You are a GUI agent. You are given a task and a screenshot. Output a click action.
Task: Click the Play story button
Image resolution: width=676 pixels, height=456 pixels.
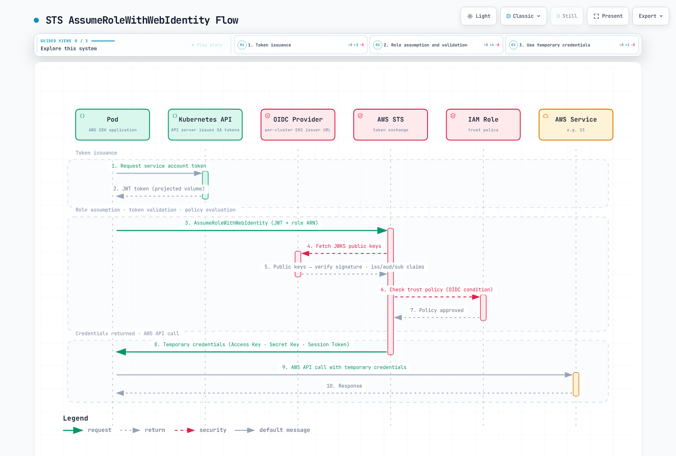207,45
